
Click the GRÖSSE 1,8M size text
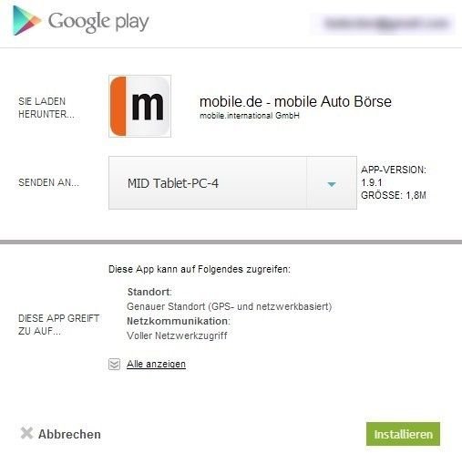click(x=394, y=195)
